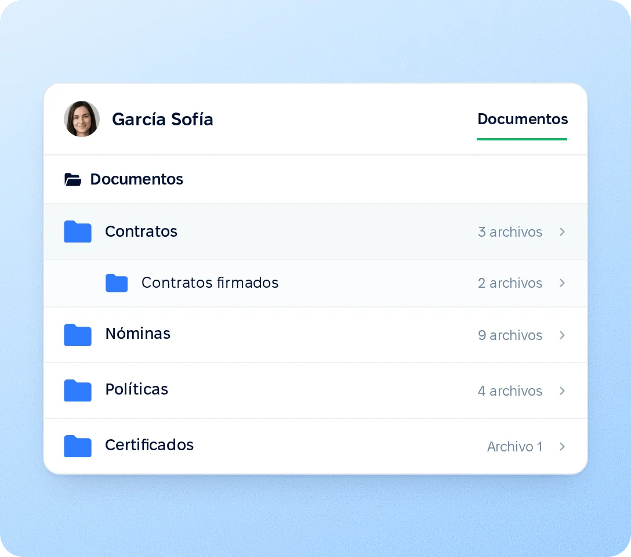Image resolution: width=631 pixels, height=557 pixels.
Task: Expand the Contratos row chevron
Action: [562, 232]
